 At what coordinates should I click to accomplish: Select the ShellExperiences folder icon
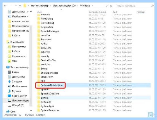click(38, 73)
